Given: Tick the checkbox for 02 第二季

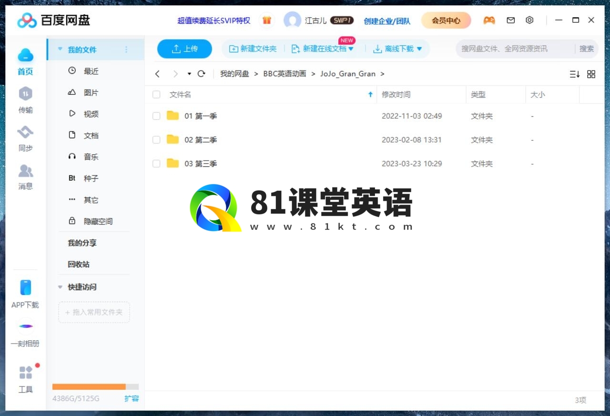Looking at the screenshot, I should pos(156,140).
